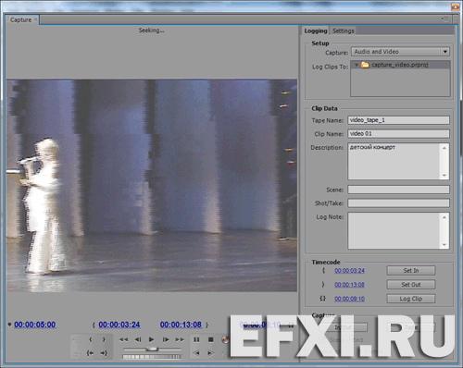Click the Slow Reverse play icon
The height and width of the screenshot is (368, 463).
click(x=196, y=353)
